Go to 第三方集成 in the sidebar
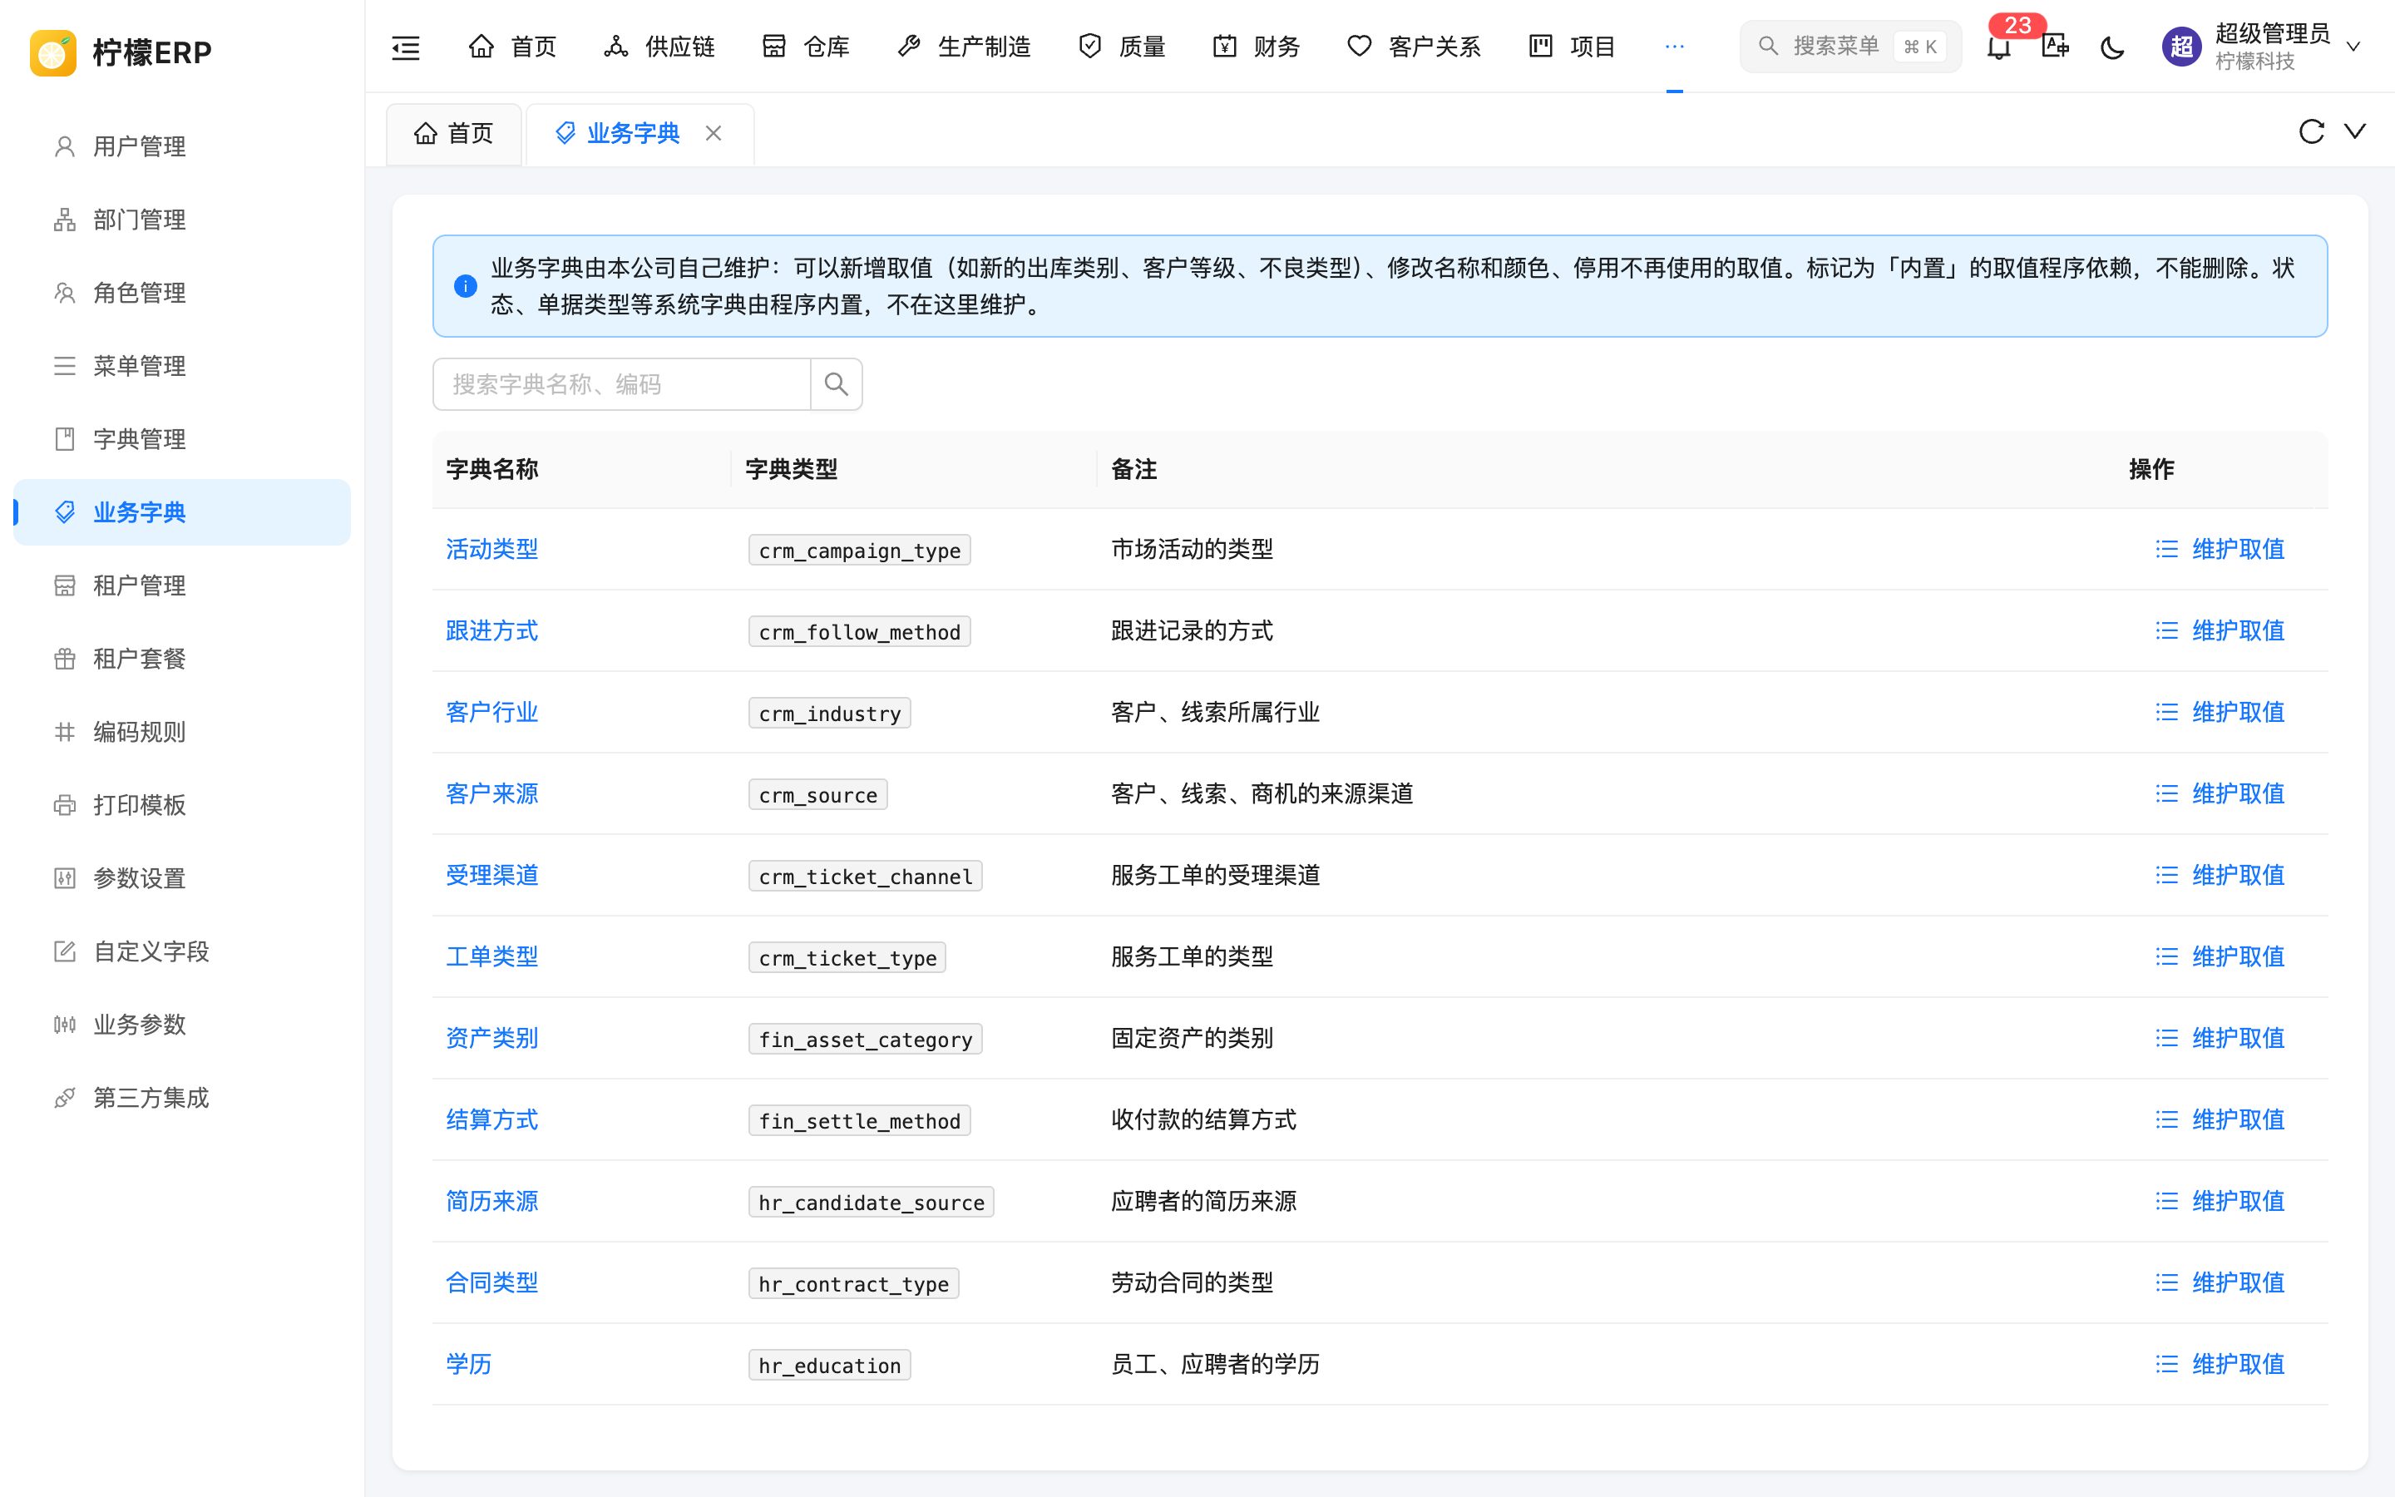This screenshot has width=2395, height=1497. click(182, 1098)
